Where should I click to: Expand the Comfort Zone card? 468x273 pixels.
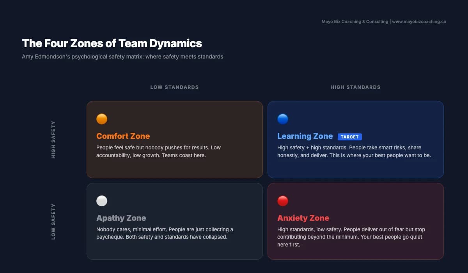pyautogui.click(x=175, y=168)
